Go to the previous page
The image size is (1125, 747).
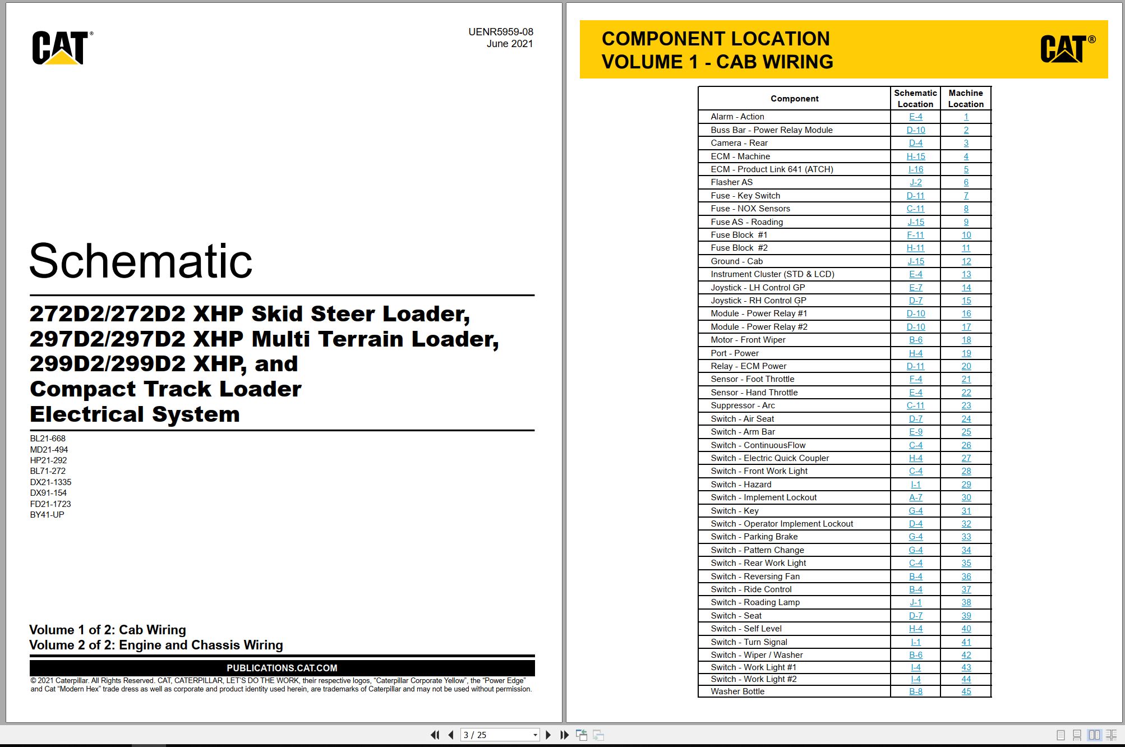coord(451,735)
